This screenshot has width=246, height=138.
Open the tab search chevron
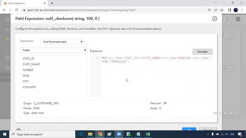pos(215,3)
